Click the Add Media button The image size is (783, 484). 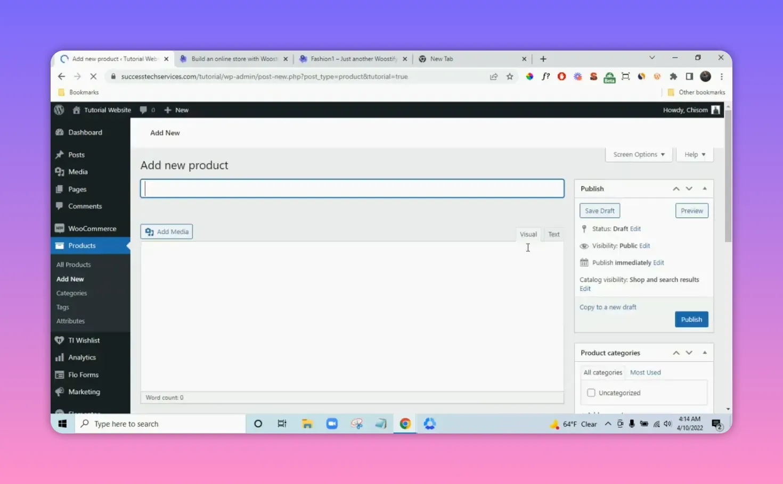click(x=166, y=231)
